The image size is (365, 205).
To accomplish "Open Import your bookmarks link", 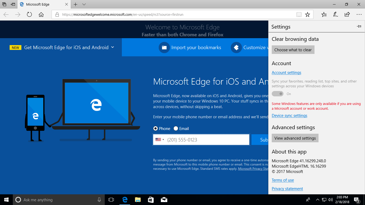I will (x=196, y=48).
